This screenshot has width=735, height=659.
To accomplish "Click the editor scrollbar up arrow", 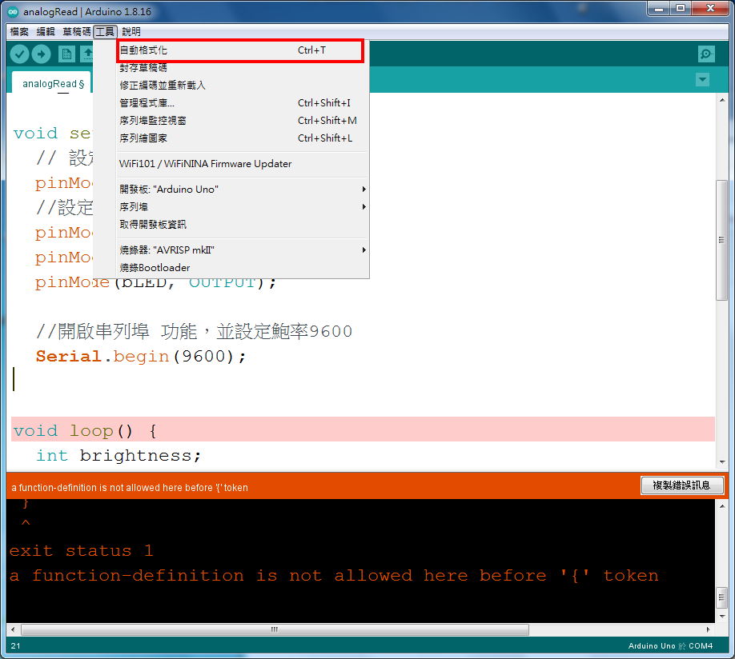I will pos(722,100).
